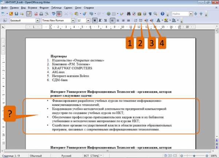
Task: Open Find and Replace binoculars icon
Action: pos(128,14)
